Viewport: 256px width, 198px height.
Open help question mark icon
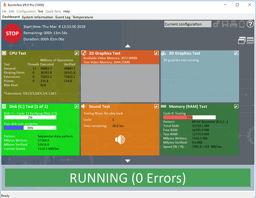tap(250, 24)
